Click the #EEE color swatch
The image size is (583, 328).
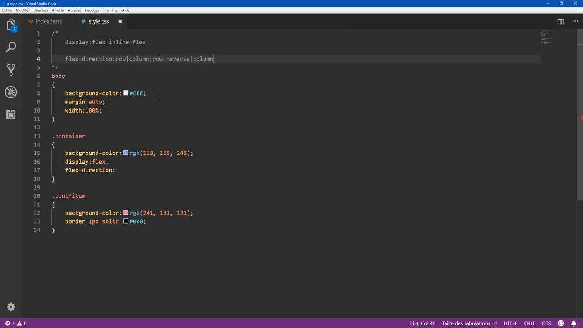tap(126, 93)
